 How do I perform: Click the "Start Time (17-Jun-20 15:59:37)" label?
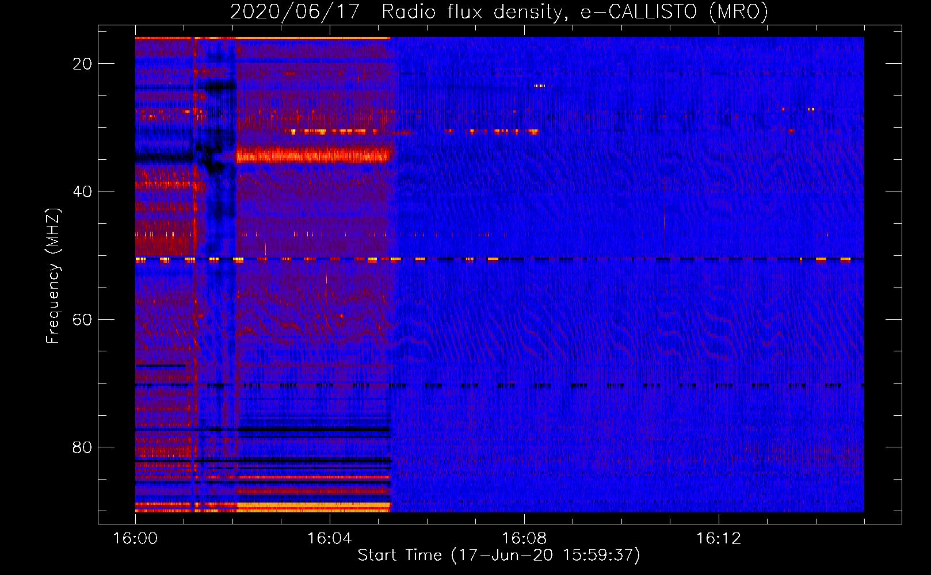[x=499, y=555]
